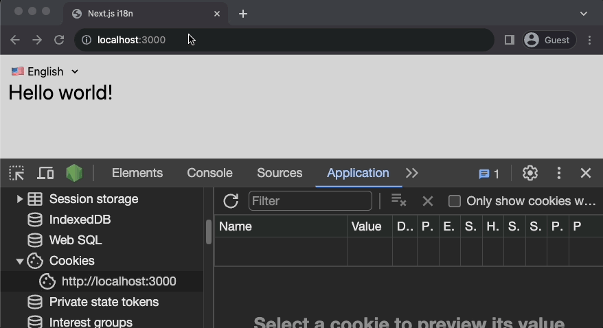This screenshot has height=328, width=603.
Task: Open Chrome side panel icon
Action: coord(509,40)
